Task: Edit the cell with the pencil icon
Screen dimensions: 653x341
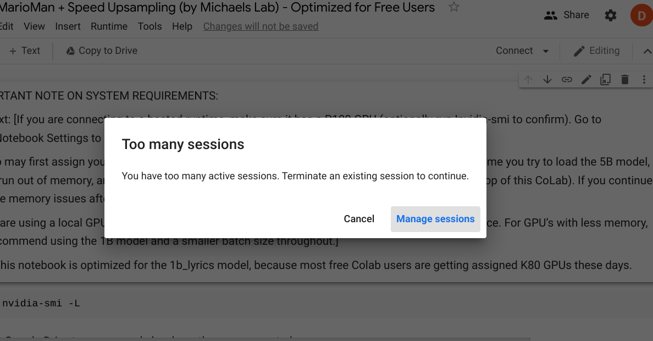Action: click(x=586, y=79)
